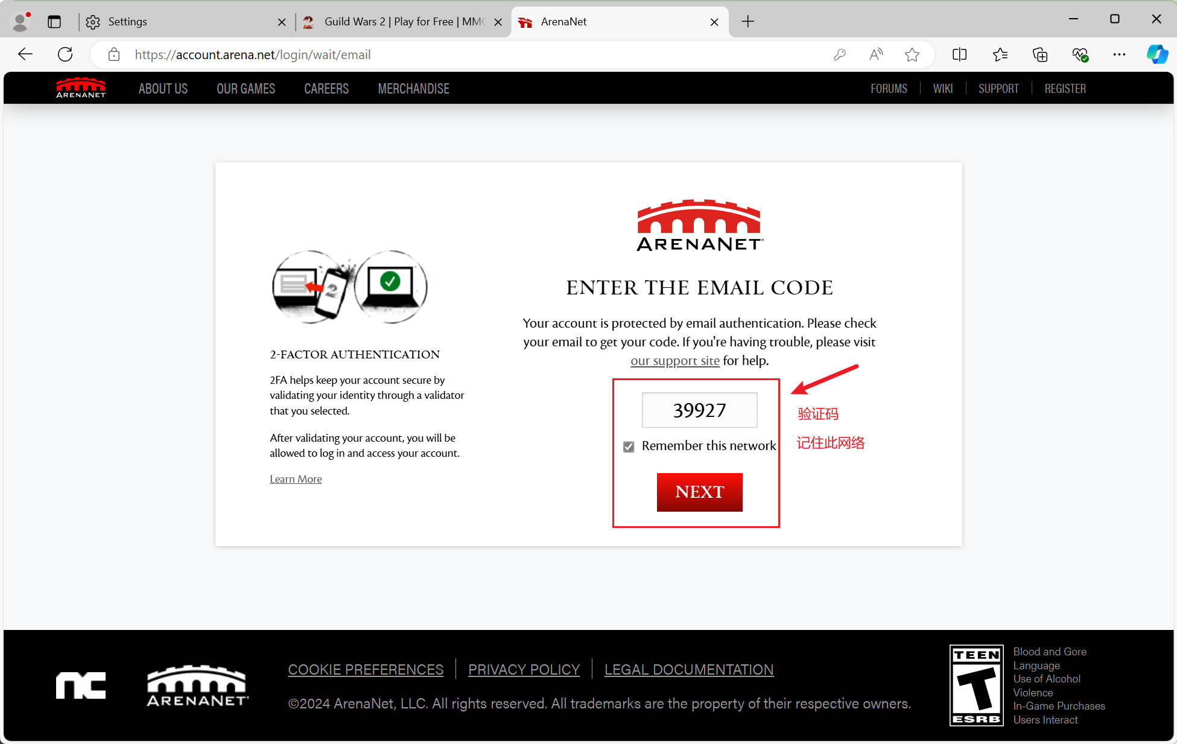This screenshot has width=1177, height=744.
Task: Click the ArenaNet footer logo
Action: click(197, 685)
